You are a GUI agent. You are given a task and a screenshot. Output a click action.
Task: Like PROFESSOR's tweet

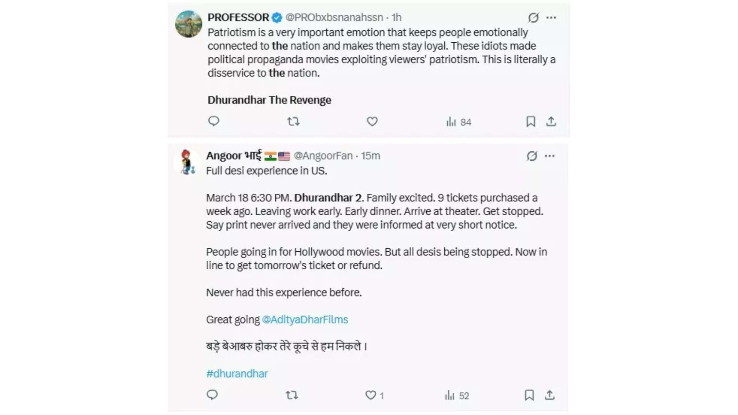click(372, 121)
